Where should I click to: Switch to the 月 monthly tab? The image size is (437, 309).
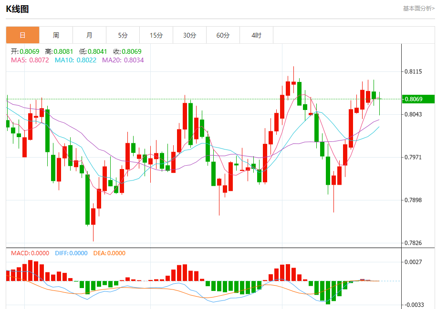click(90, 35)
